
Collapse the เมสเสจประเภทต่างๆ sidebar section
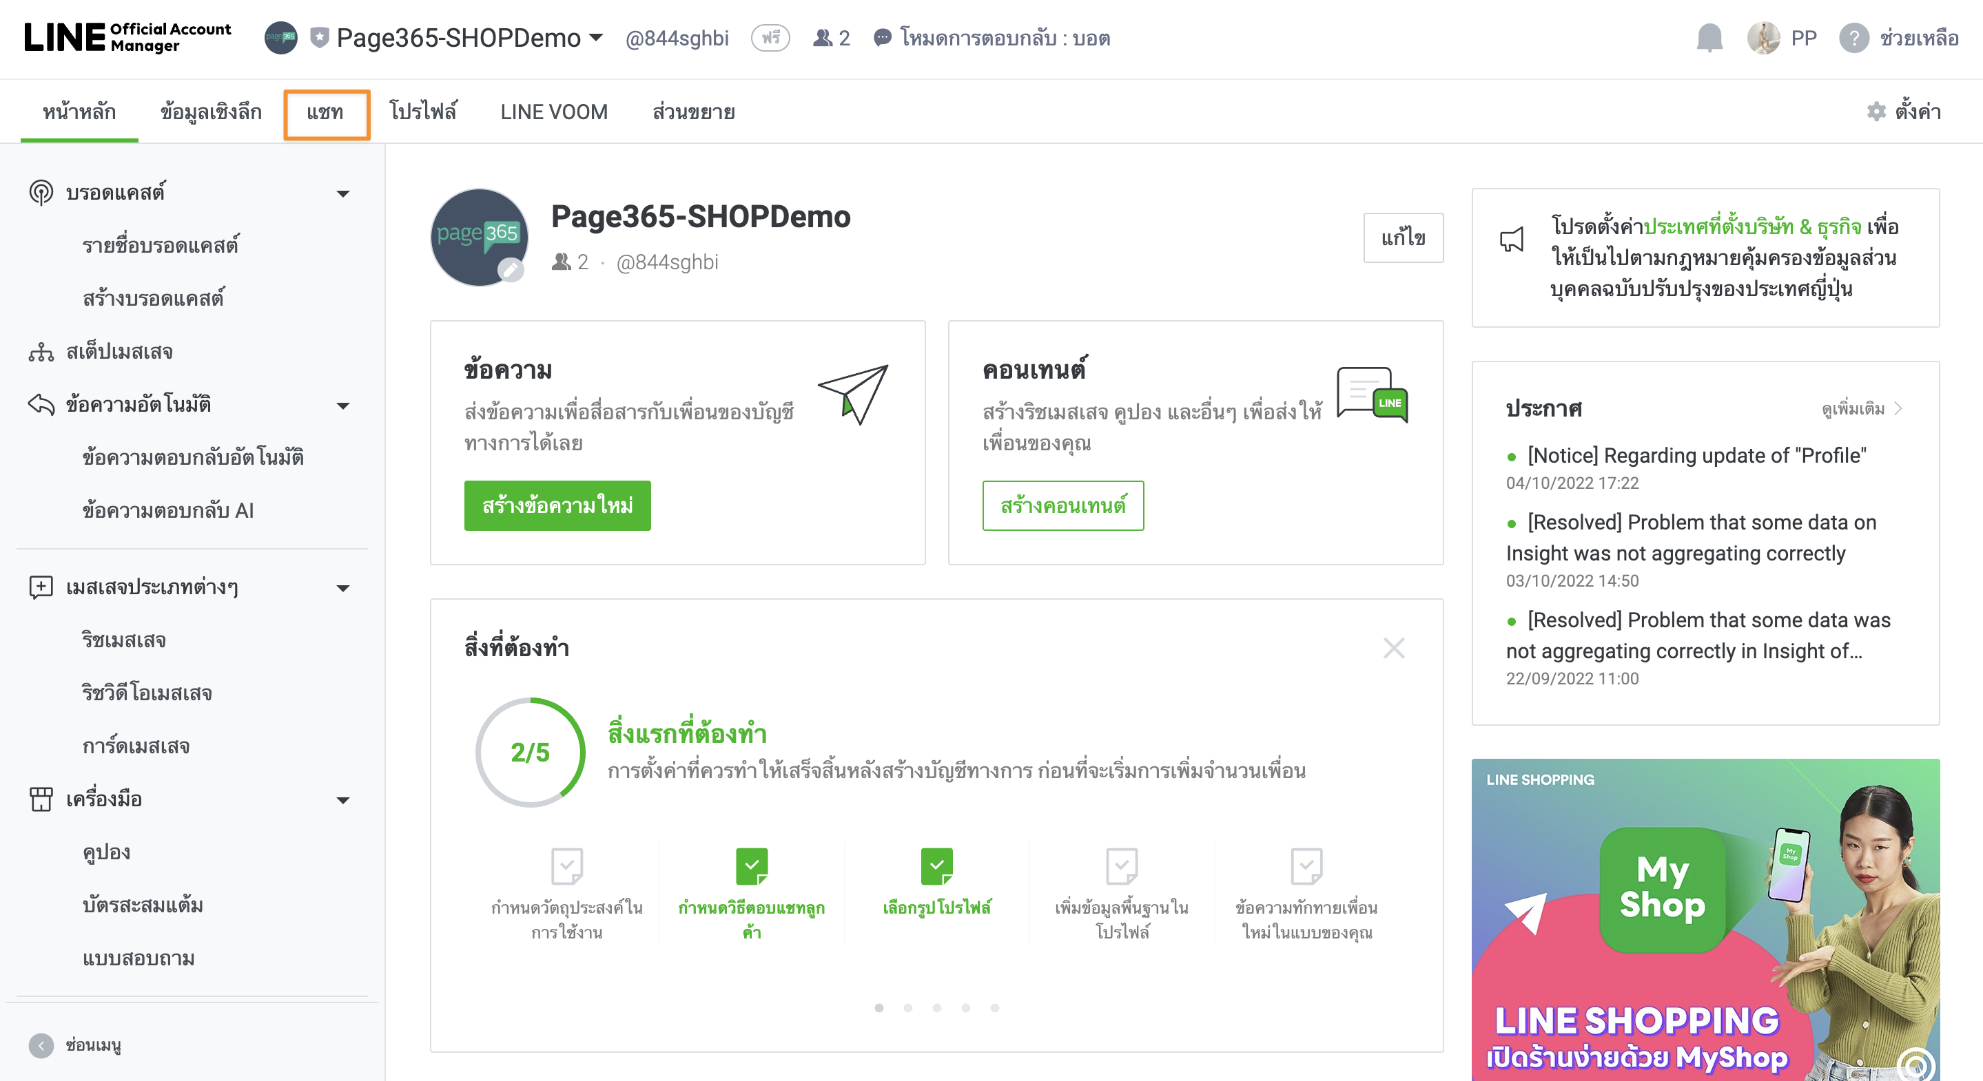coord(343,589)
